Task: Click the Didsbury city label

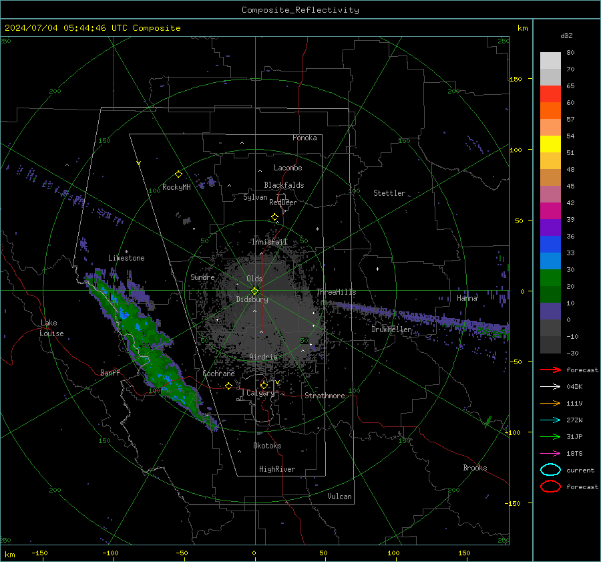Action: pos(252,299)
